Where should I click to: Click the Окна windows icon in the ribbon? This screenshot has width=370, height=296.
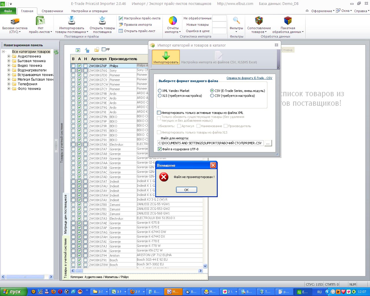[338, 11]
